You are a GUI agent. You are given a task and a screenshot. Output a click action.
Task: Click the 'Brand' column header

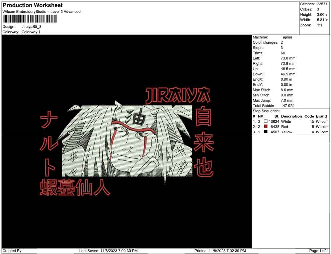tap(321, 116)
